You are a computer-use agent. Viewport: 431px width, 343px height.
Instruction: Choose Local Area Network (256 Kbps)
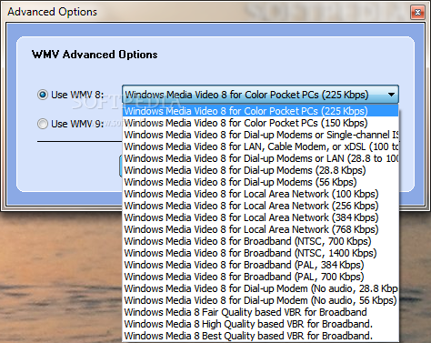(260, 206)
